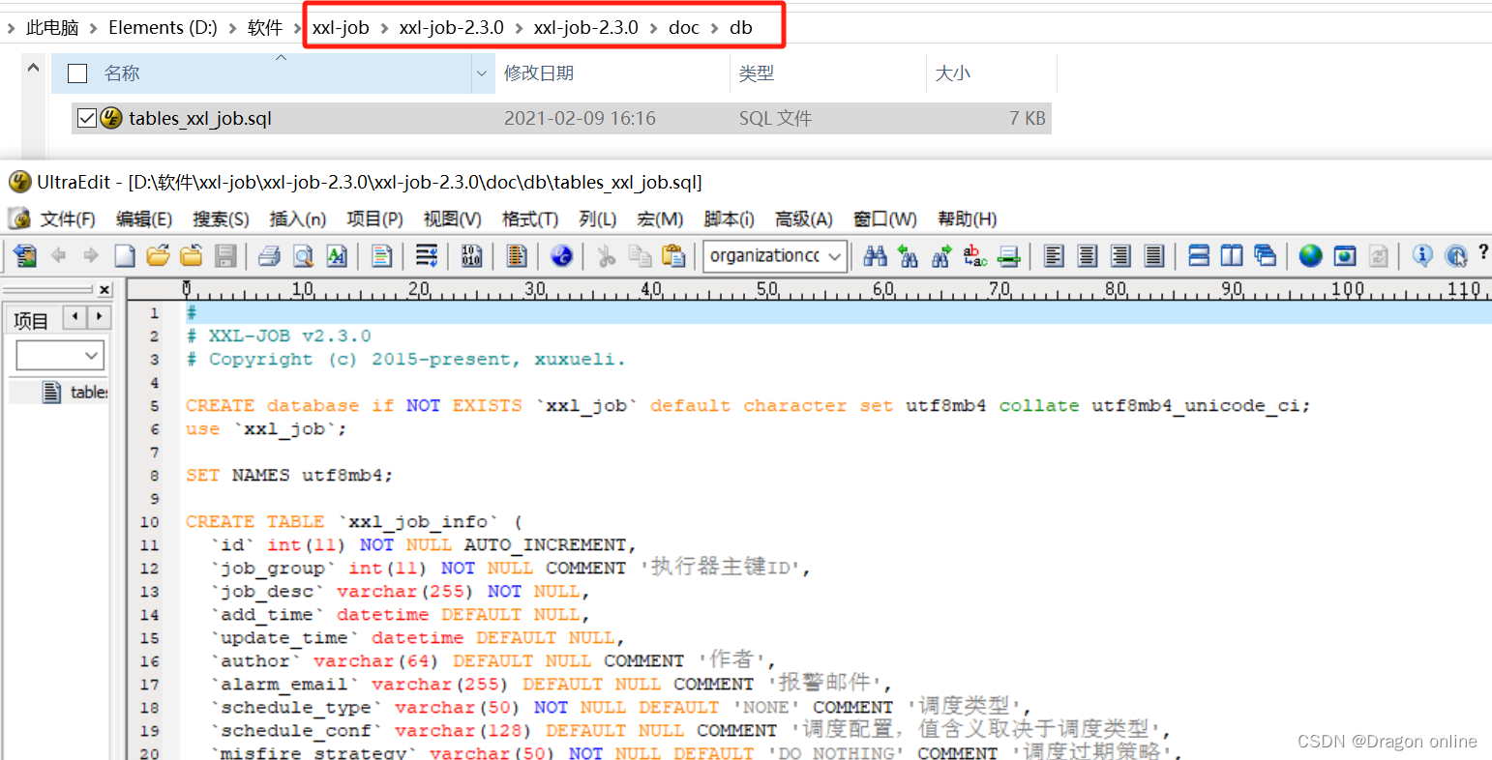This screenshot has width=1492, height=760.
Task: Click justify paragraph icon
Action: pyautogui.click(x=1154, y=255)
